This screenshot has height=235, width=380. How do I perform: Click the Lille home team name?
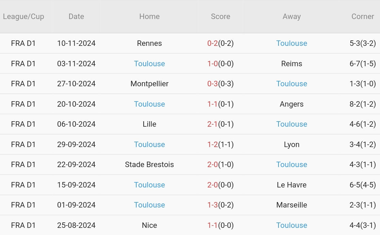pyautogui.click(x=149, y=124)
